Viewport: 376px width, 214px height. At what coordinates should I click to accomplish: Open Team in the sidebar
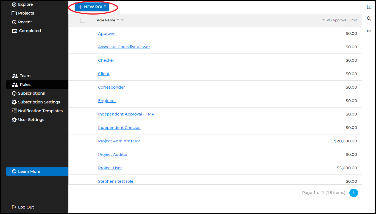point(25,76)
